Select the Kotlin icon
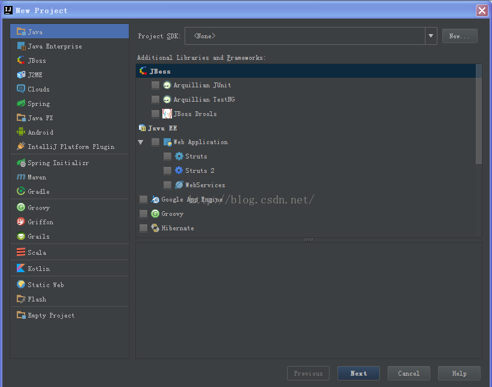The image size is (492, 387). point(21,269)
